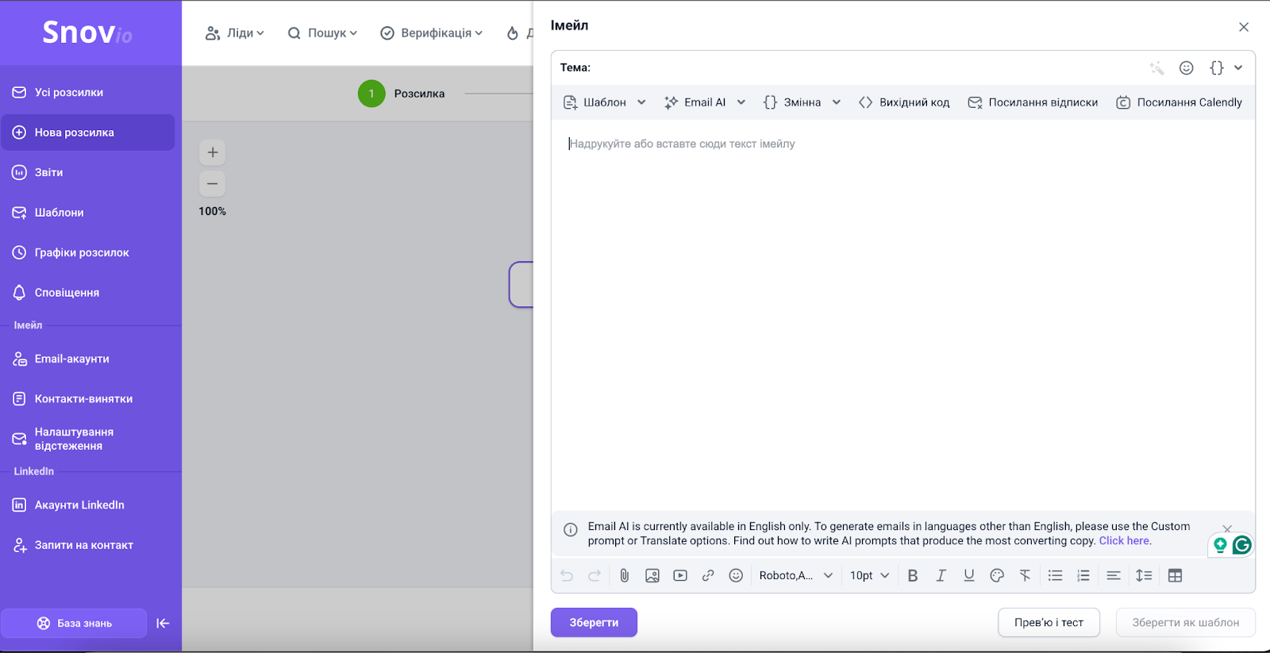Open subject variable braces dropdown
Viewport: 1270px width, 653px height.
point(1226,68)
